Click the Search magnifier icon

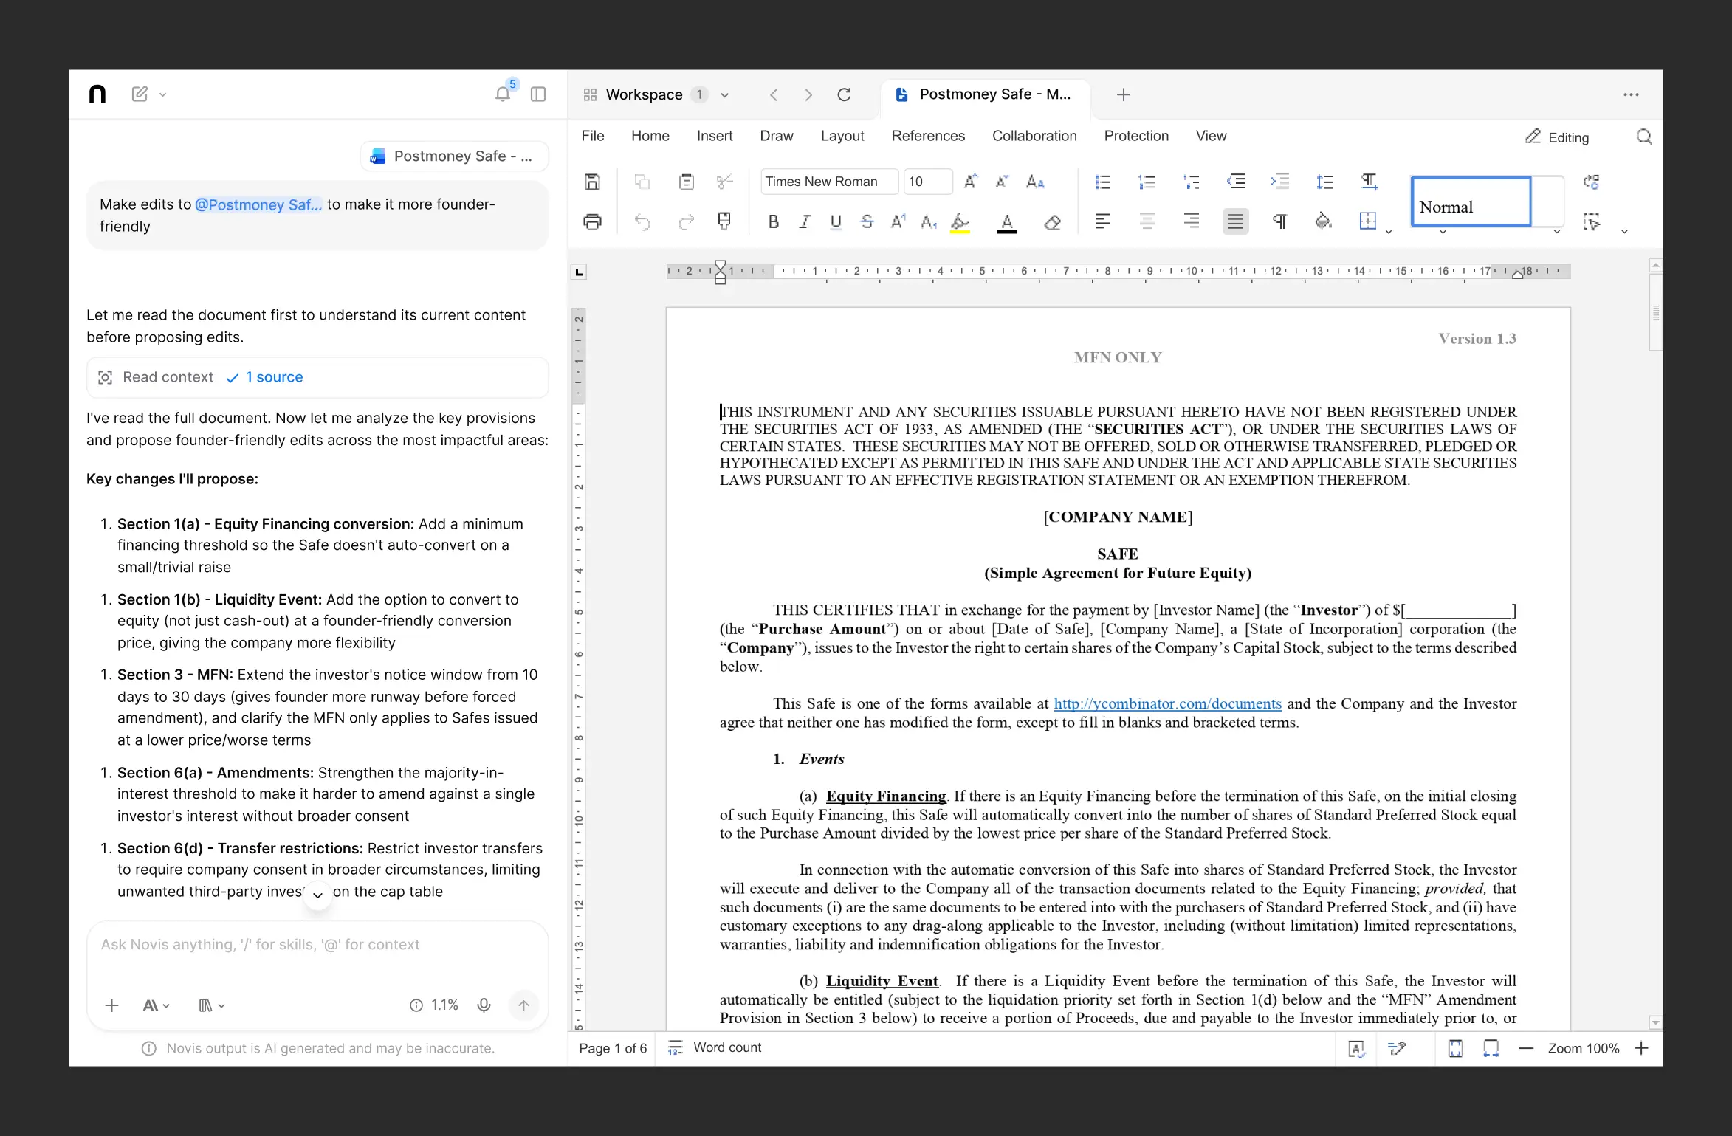coord(1643,137)
